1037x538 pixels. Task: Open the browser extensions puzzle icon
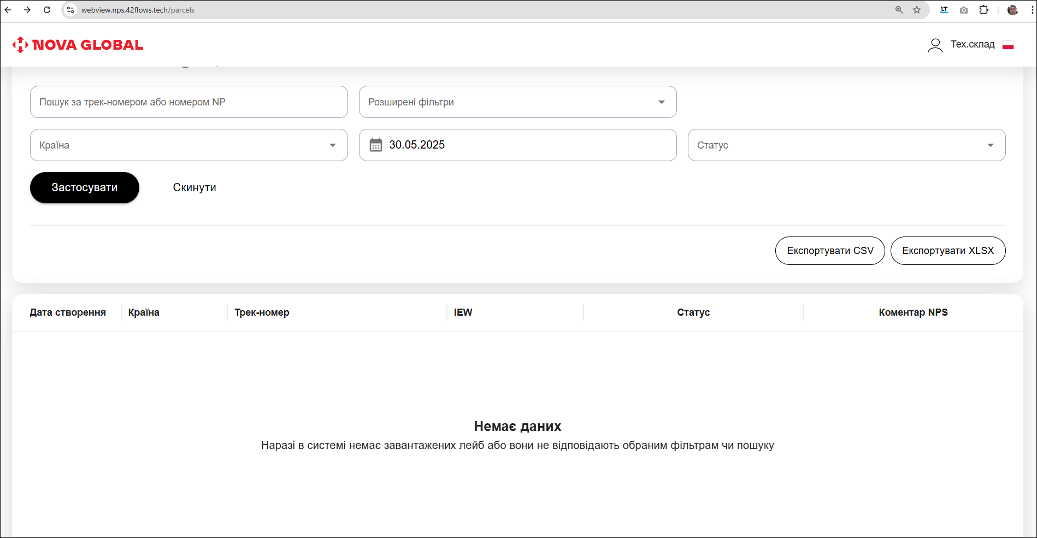click(x=983, y=10)
